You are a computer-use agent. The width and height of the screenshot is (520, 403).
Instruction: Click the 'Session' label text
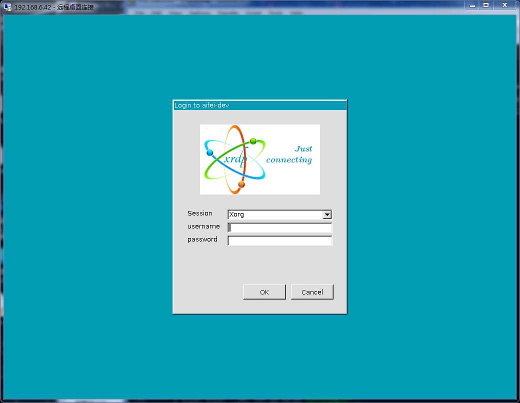[x=199, y=213]
